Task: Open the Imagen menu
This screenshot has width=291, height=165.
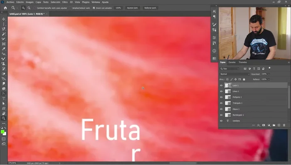Action: pyautogui.click(x=30, y=2)
